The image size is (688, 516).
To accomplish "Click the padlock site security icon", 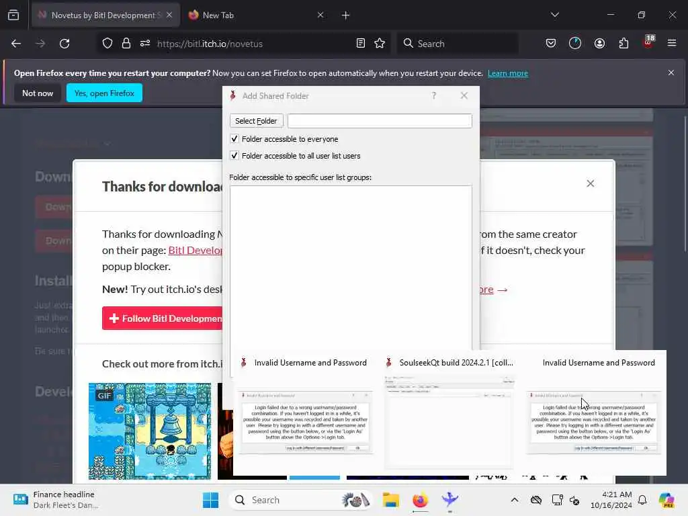I will [x=126, y=44].
